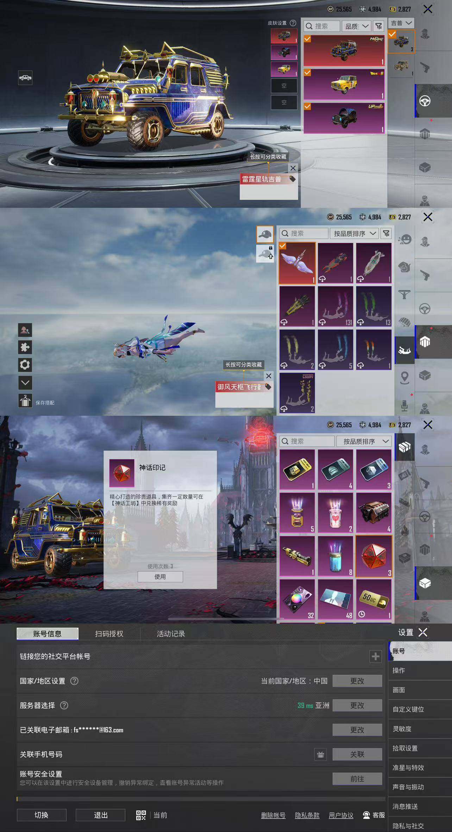The width and height of the screenshot is (452, 832).
Task: Click the 客服 customer service link
Action: click(x=374, y=815)
